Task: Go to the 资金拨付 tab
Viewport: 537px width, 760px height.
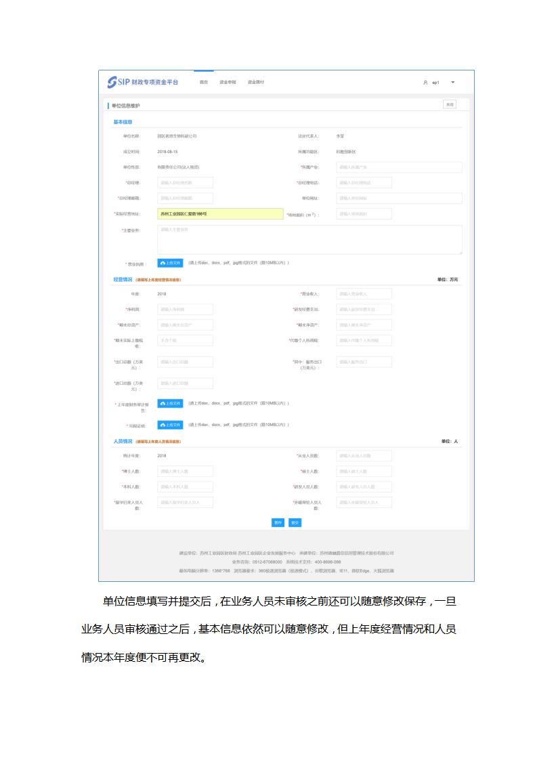Action: pos(255,82)
